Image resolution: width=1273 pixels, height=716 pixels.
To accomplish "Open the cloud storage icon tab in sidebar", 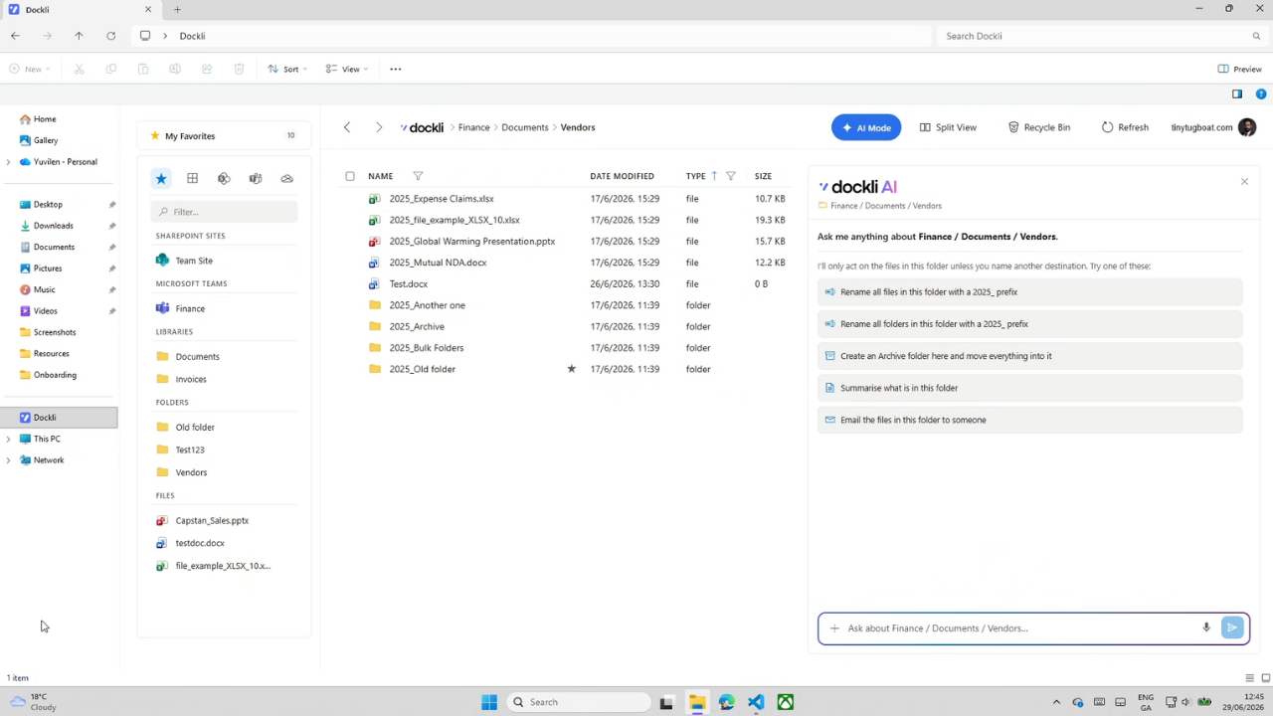I will 287,178.
